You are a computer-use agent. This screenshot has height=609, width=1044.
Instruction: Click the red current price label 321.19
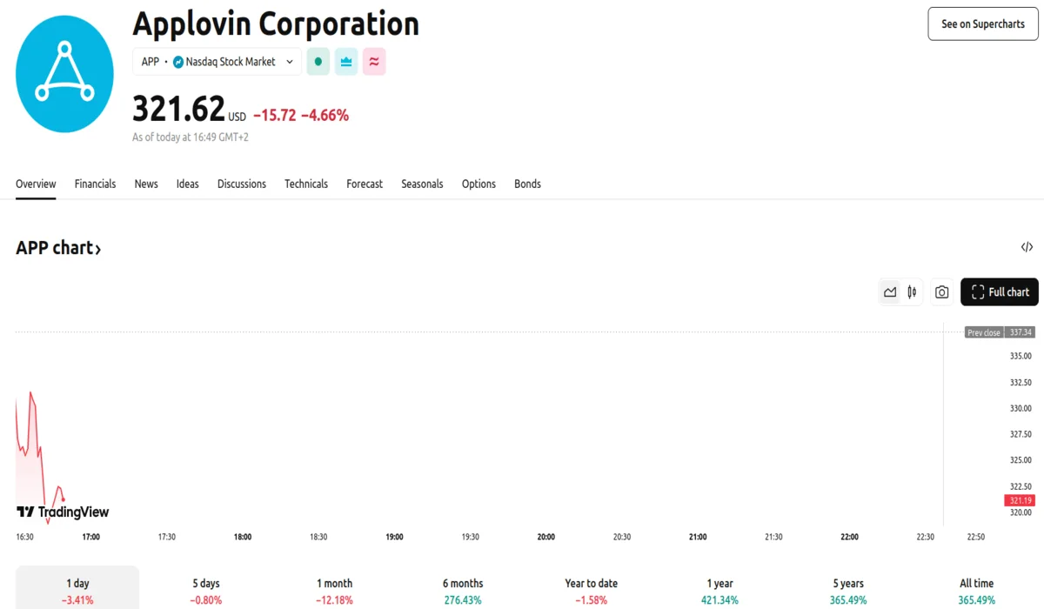[1019, 500]
